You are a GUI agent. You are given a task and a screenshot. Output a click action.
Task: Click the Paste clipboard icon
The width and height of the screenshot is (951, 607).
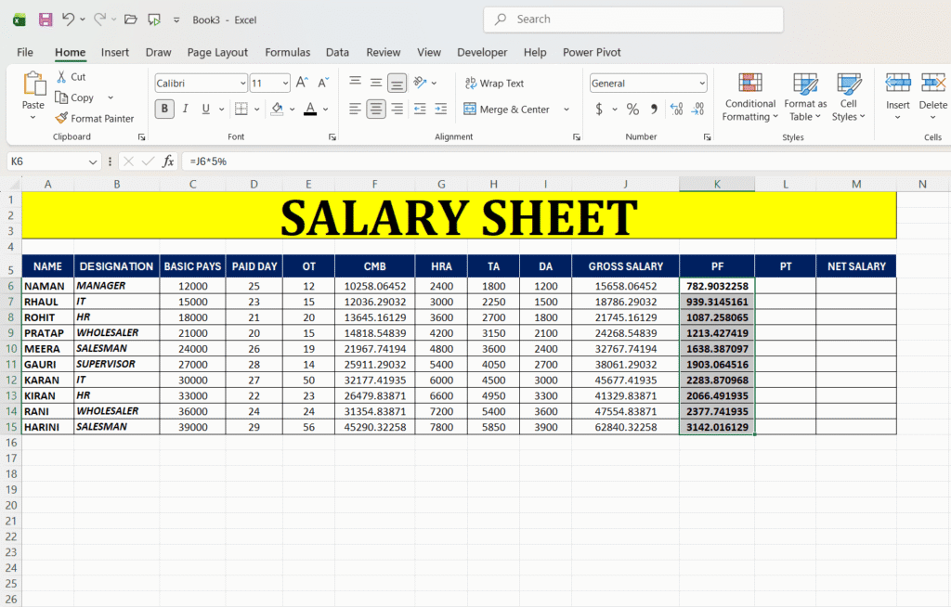click(34, 84)
